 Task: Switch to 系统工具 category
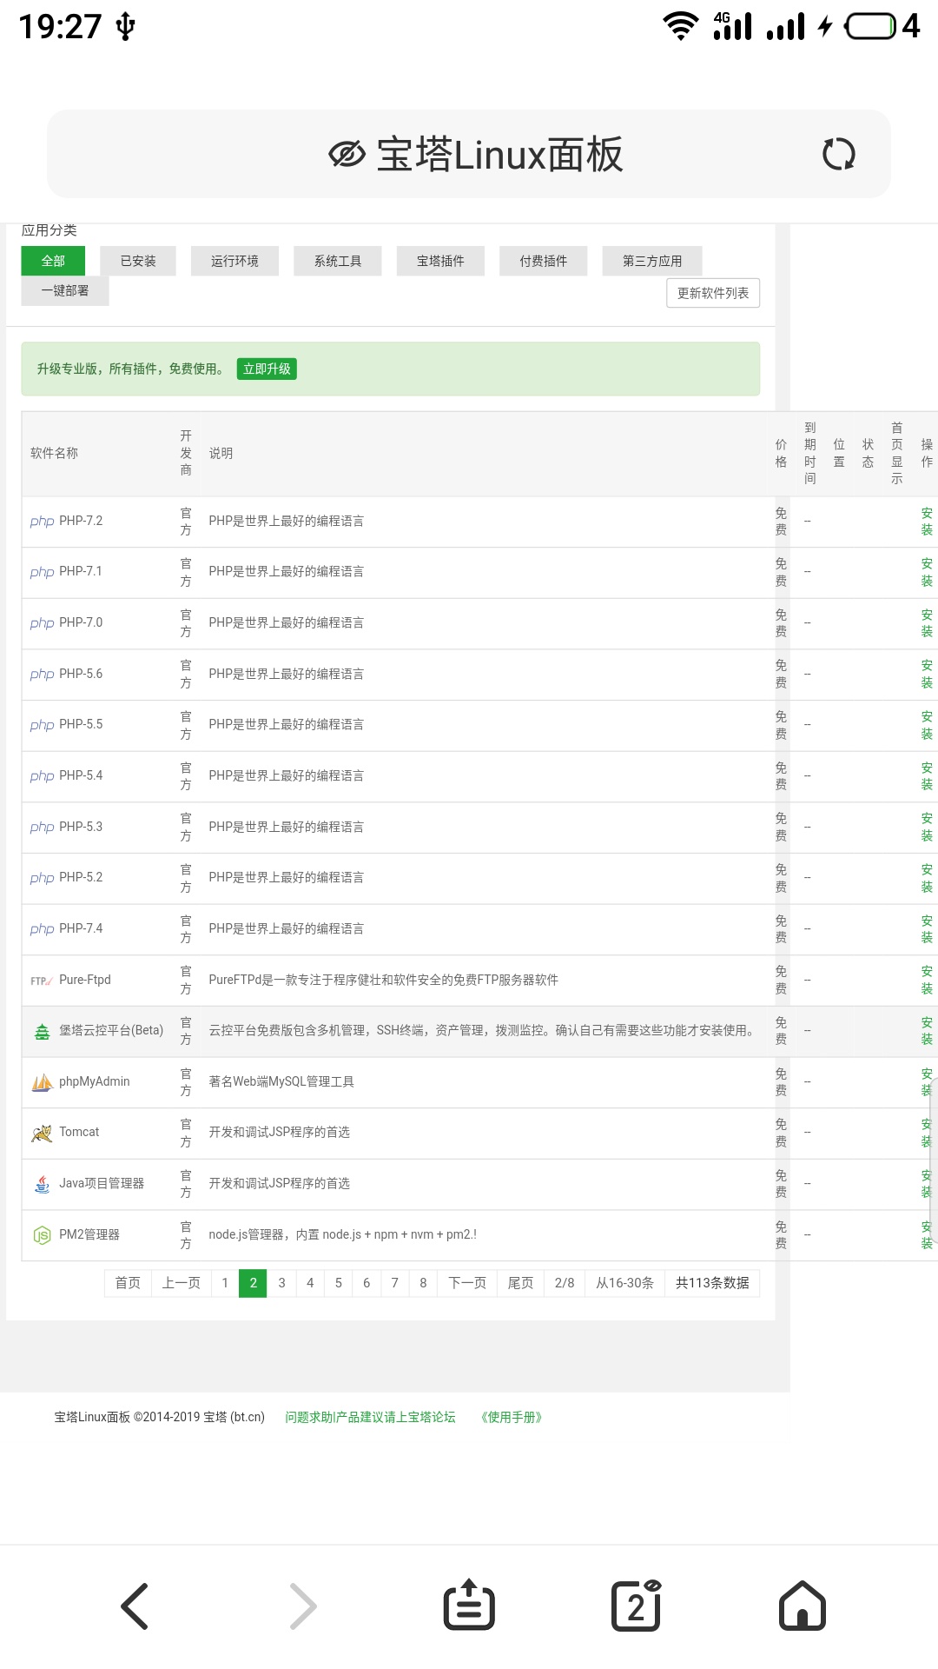tap(338, 261)
